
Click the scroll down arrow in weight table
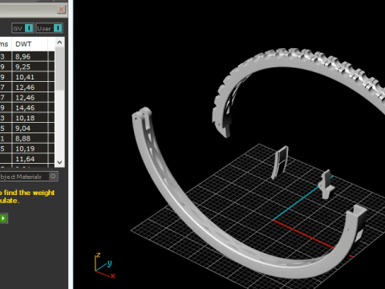[x=59, y=162]
